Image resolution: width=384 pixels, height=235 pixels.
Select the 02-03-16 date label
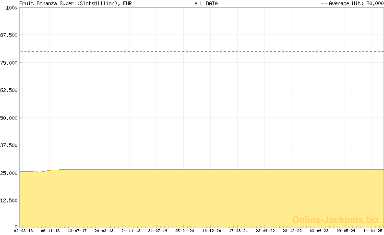23,231
